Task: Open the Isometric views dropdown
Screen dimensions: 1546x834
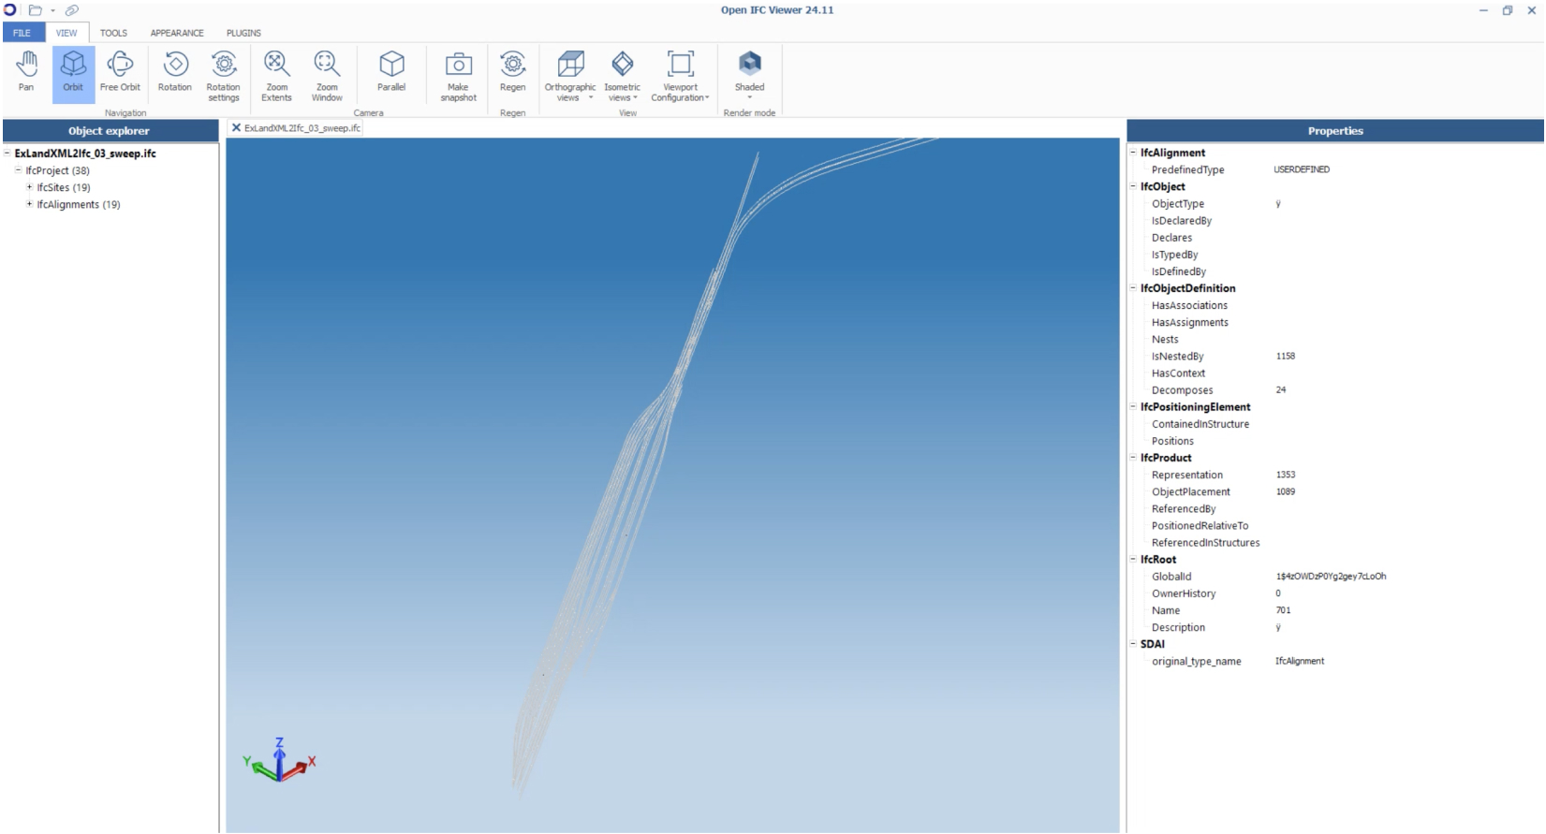Action: 622,77
